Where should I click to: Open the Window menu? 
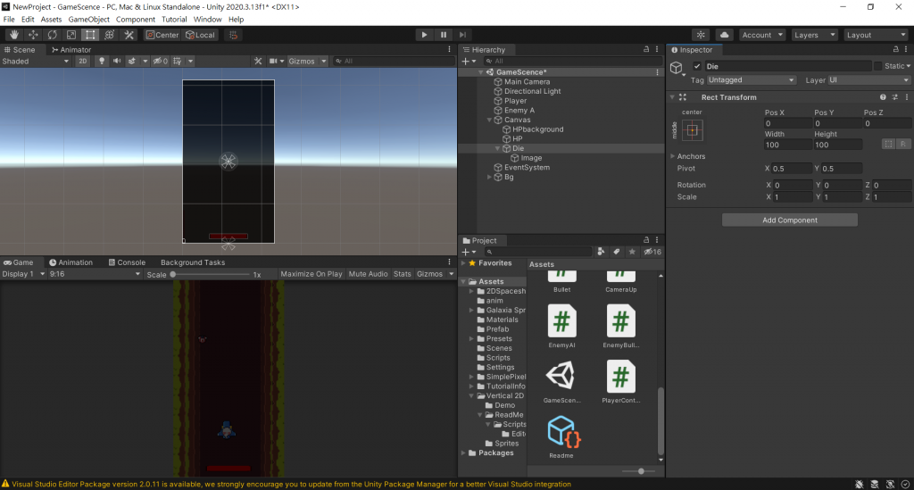pyautogui.click(x=207, y=20)
